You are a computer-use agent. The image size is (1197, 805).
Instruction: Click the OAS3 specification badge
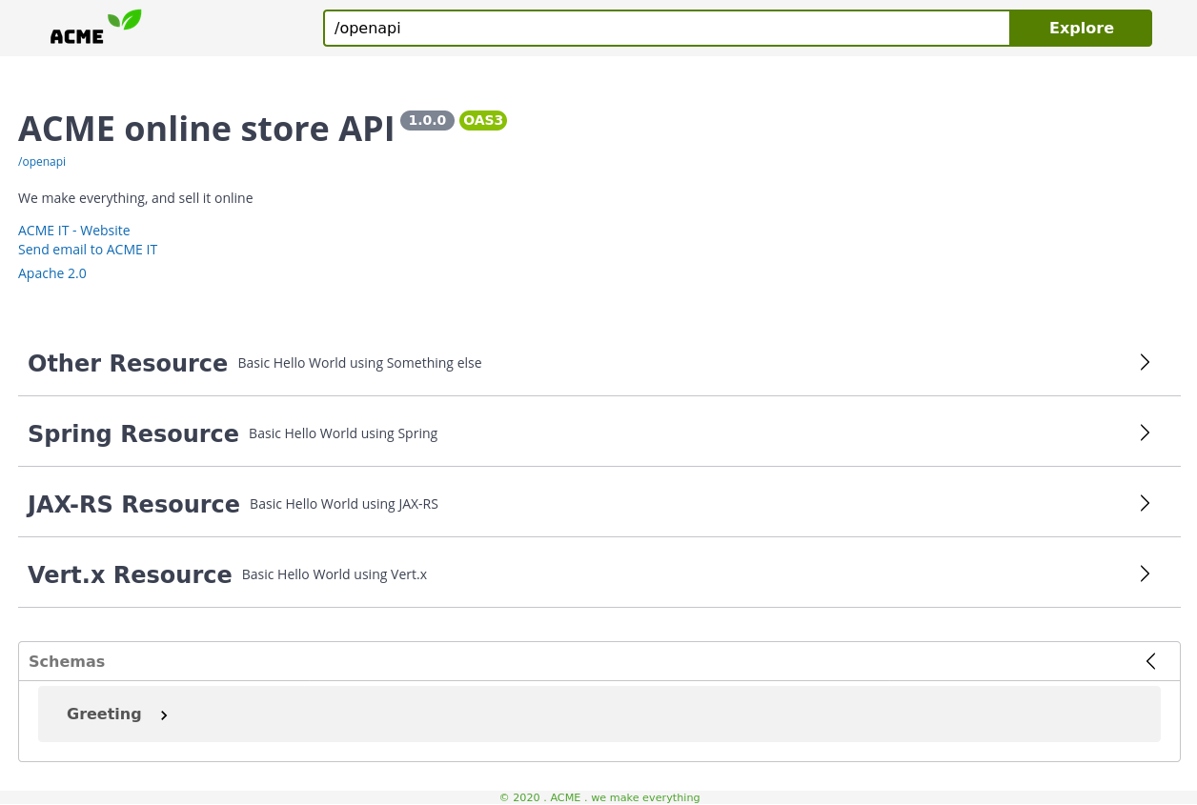pos(483,120)
